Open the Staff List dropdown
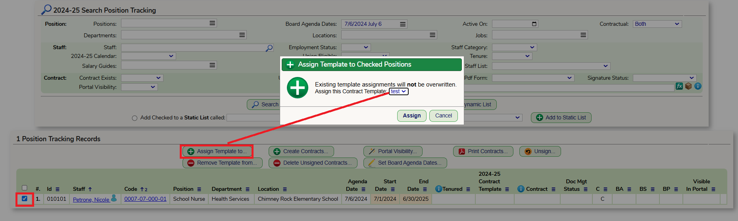738x221 pixels. tap(551, 66)
